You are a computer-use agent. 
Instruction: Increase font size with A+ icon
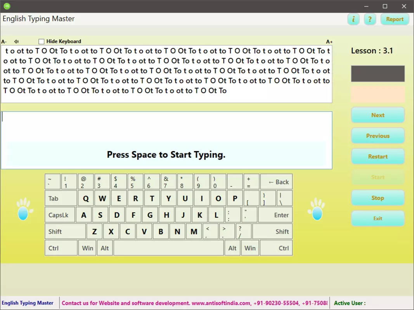pos(329,41)
